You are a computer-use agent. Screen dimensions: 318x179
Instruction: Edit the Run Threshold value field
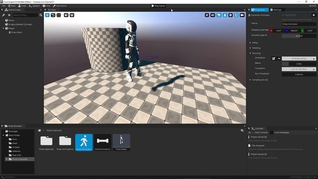(x=299, y=75)
